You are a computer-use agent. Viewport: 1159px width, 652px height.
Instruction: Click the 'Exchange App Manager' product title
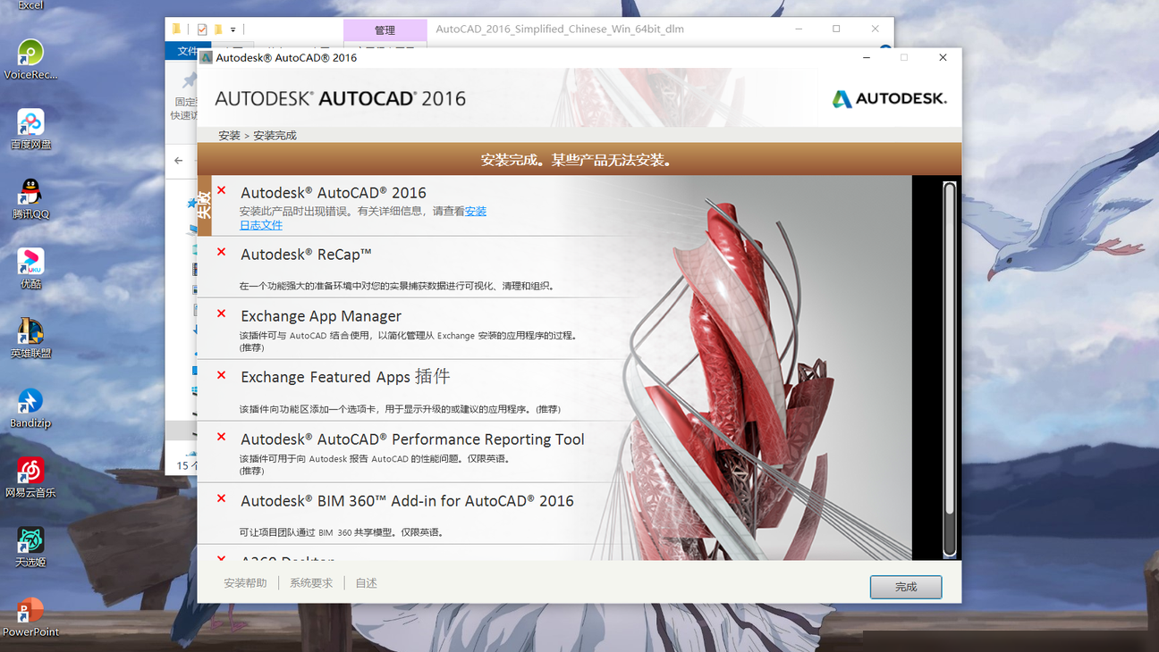point(321,316)
